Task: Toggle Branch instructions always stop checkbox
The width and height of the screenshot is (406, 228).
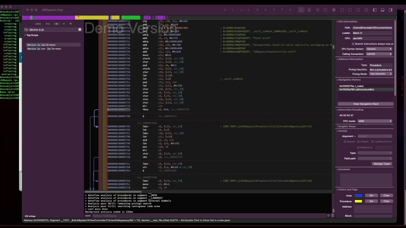Action: point(353,44)
